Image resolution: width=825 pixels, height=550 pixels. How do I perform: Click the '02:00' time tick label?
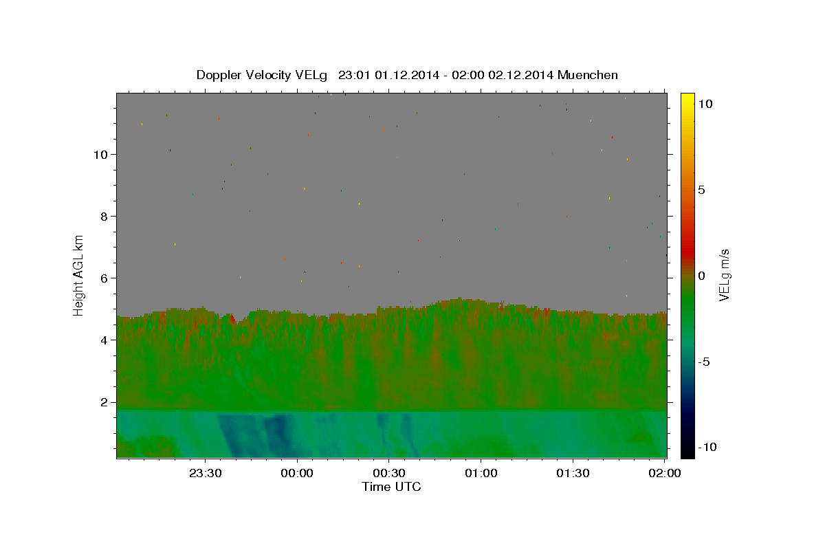point(665,473)
